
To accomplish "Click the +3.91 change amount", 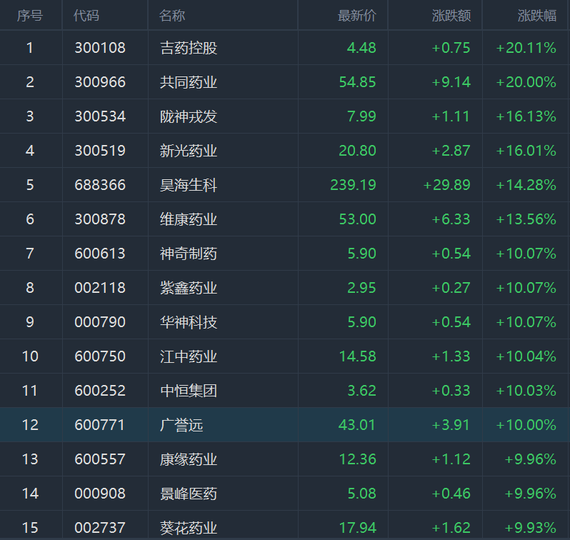I will (451, 425).
